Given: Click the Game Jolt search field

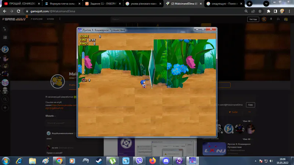Looking at the screenshot, I should point(150,19).
